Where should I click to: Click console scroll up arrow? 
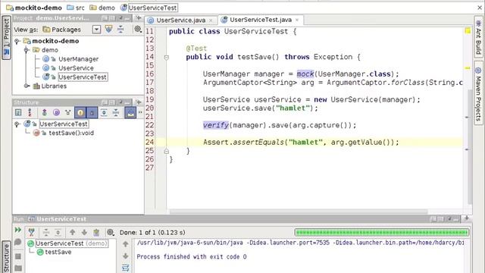pyautogui.click(x=125, y=244)
